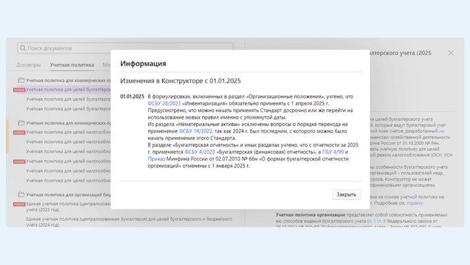This screenshot has width=470, height=265.
Task: Click the search magnifier icon
Action: 23,48
